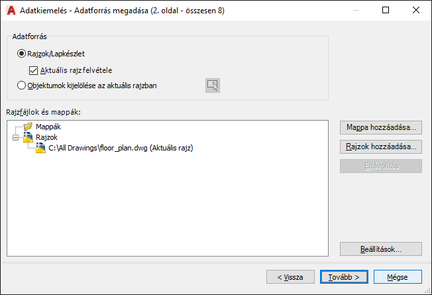The height and width of the screenshot is (295, 432).
Task: Click the Rajzok drawings folder icon
Action: (28, 137)
